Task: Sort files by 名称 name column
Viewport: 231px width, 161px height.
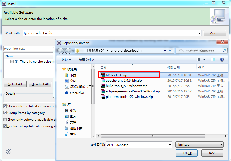Action: (103, 68)
